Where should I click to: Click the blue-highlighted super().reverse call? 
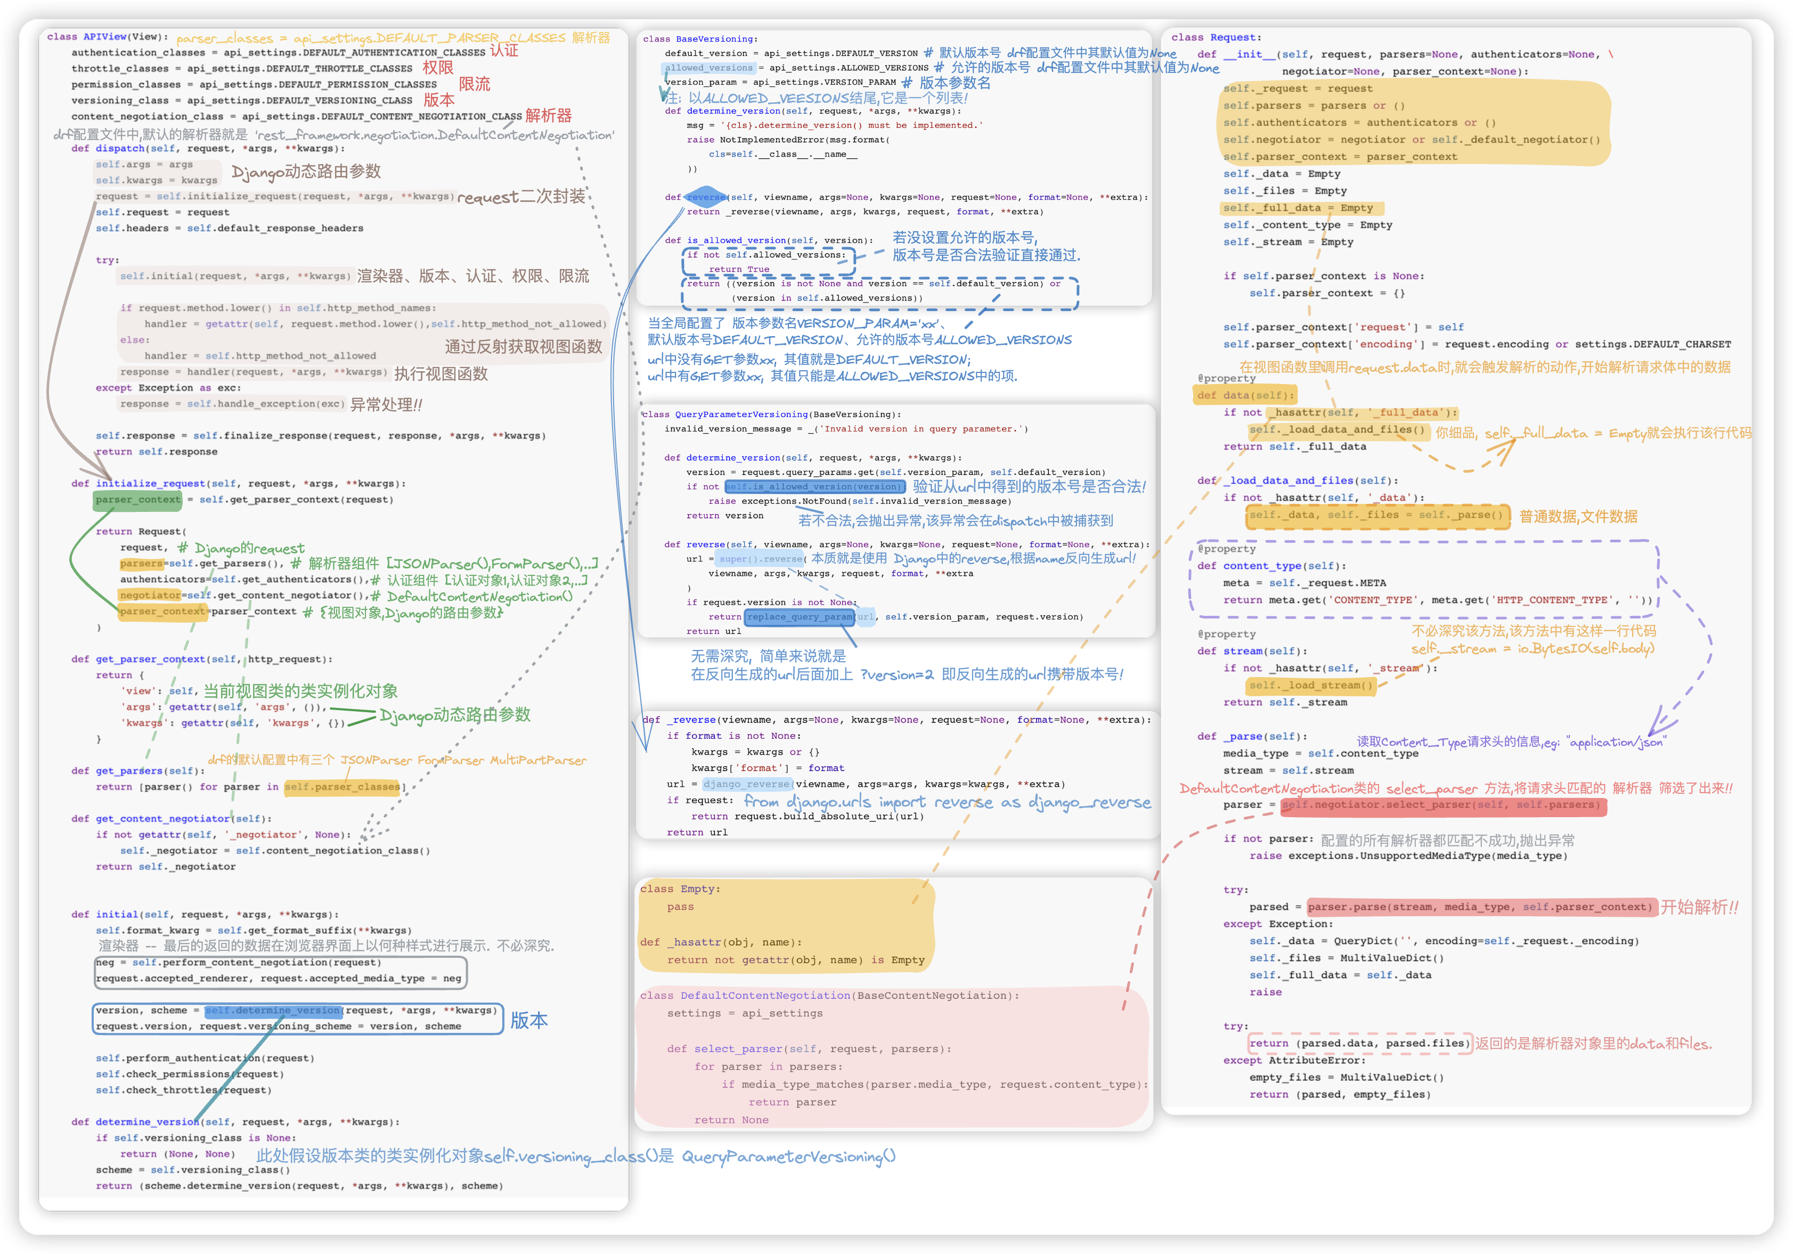pyautogui.click(x=760, y=559)
